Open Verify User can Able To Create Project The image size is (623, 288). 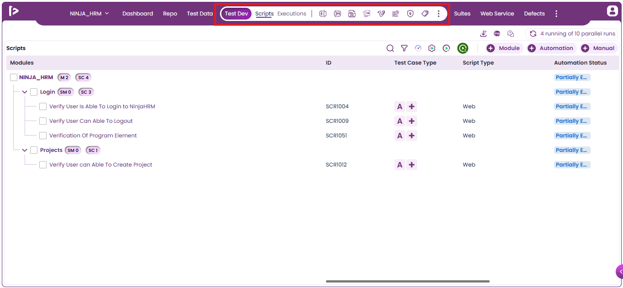click(x=101, y=165)
